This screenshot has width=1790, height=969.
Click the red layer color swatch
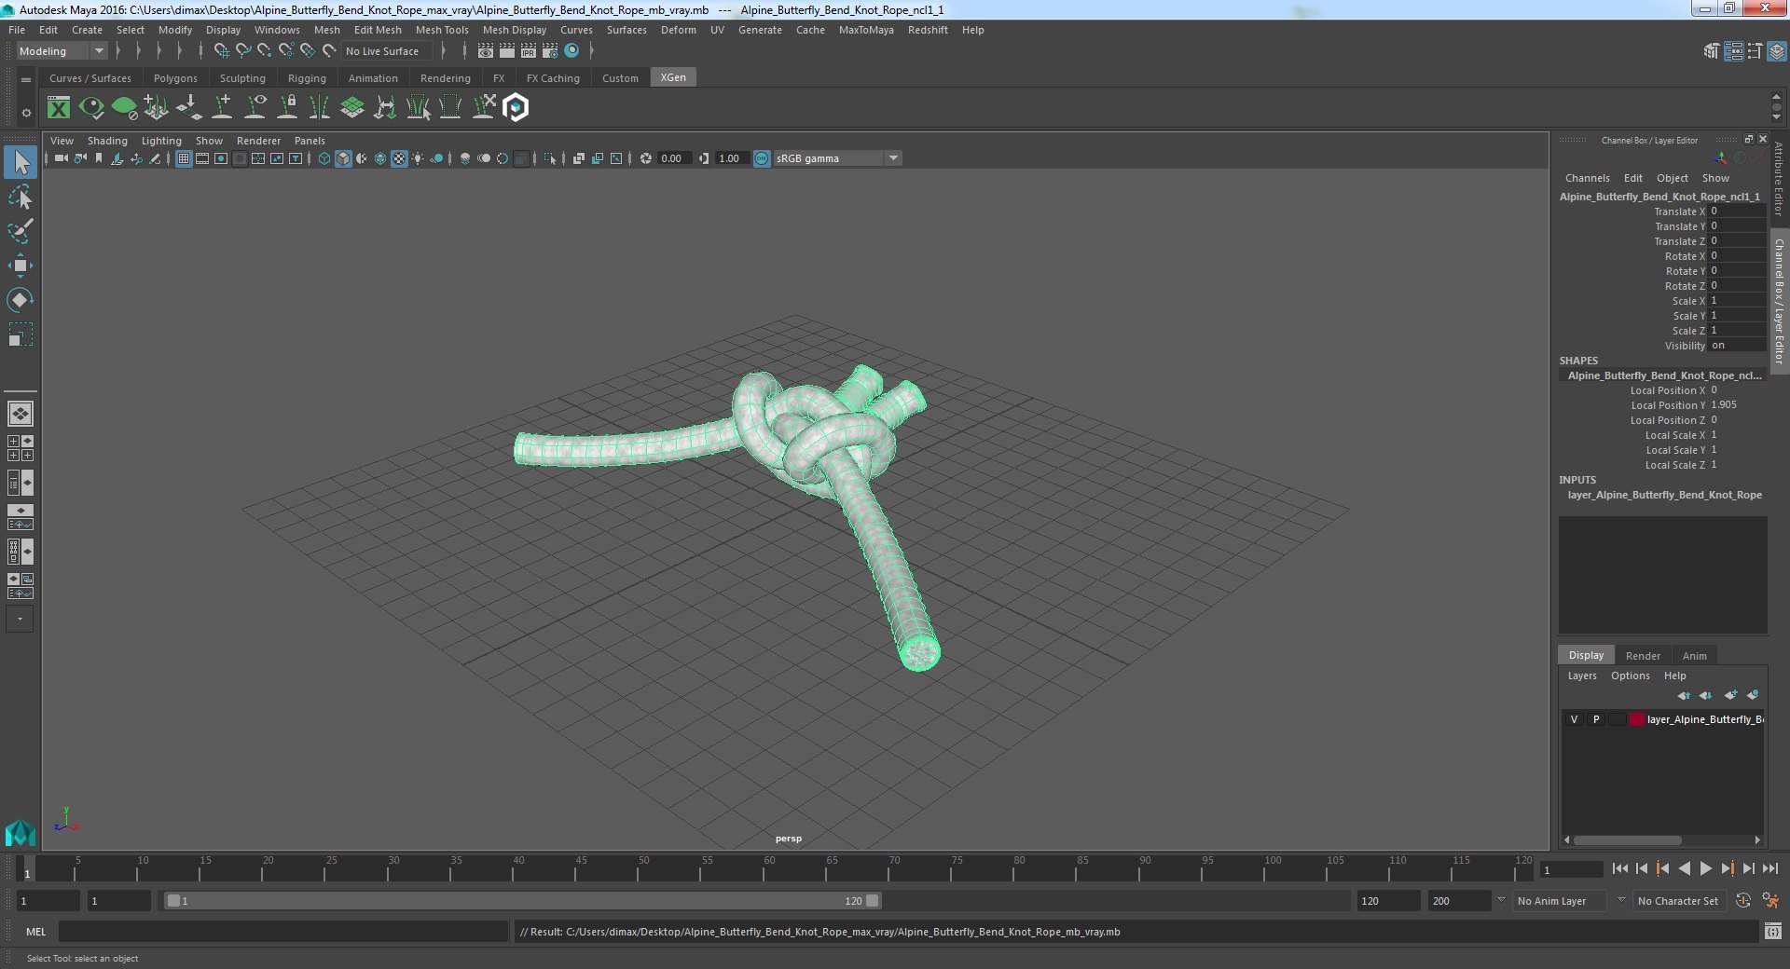(1636, 719)
